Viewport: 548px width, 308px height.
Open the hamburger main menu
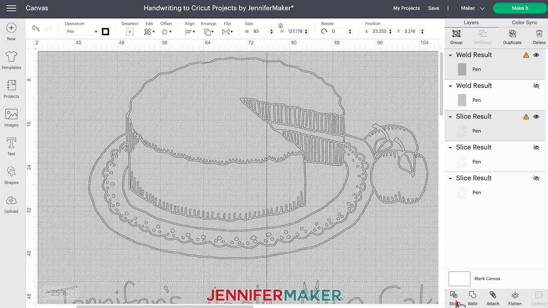coord(11,8)
